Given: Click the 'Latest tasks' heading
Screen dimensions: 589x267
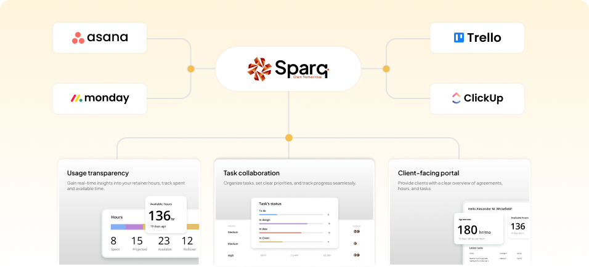Looking at the screenshot, I should [476, 248].
